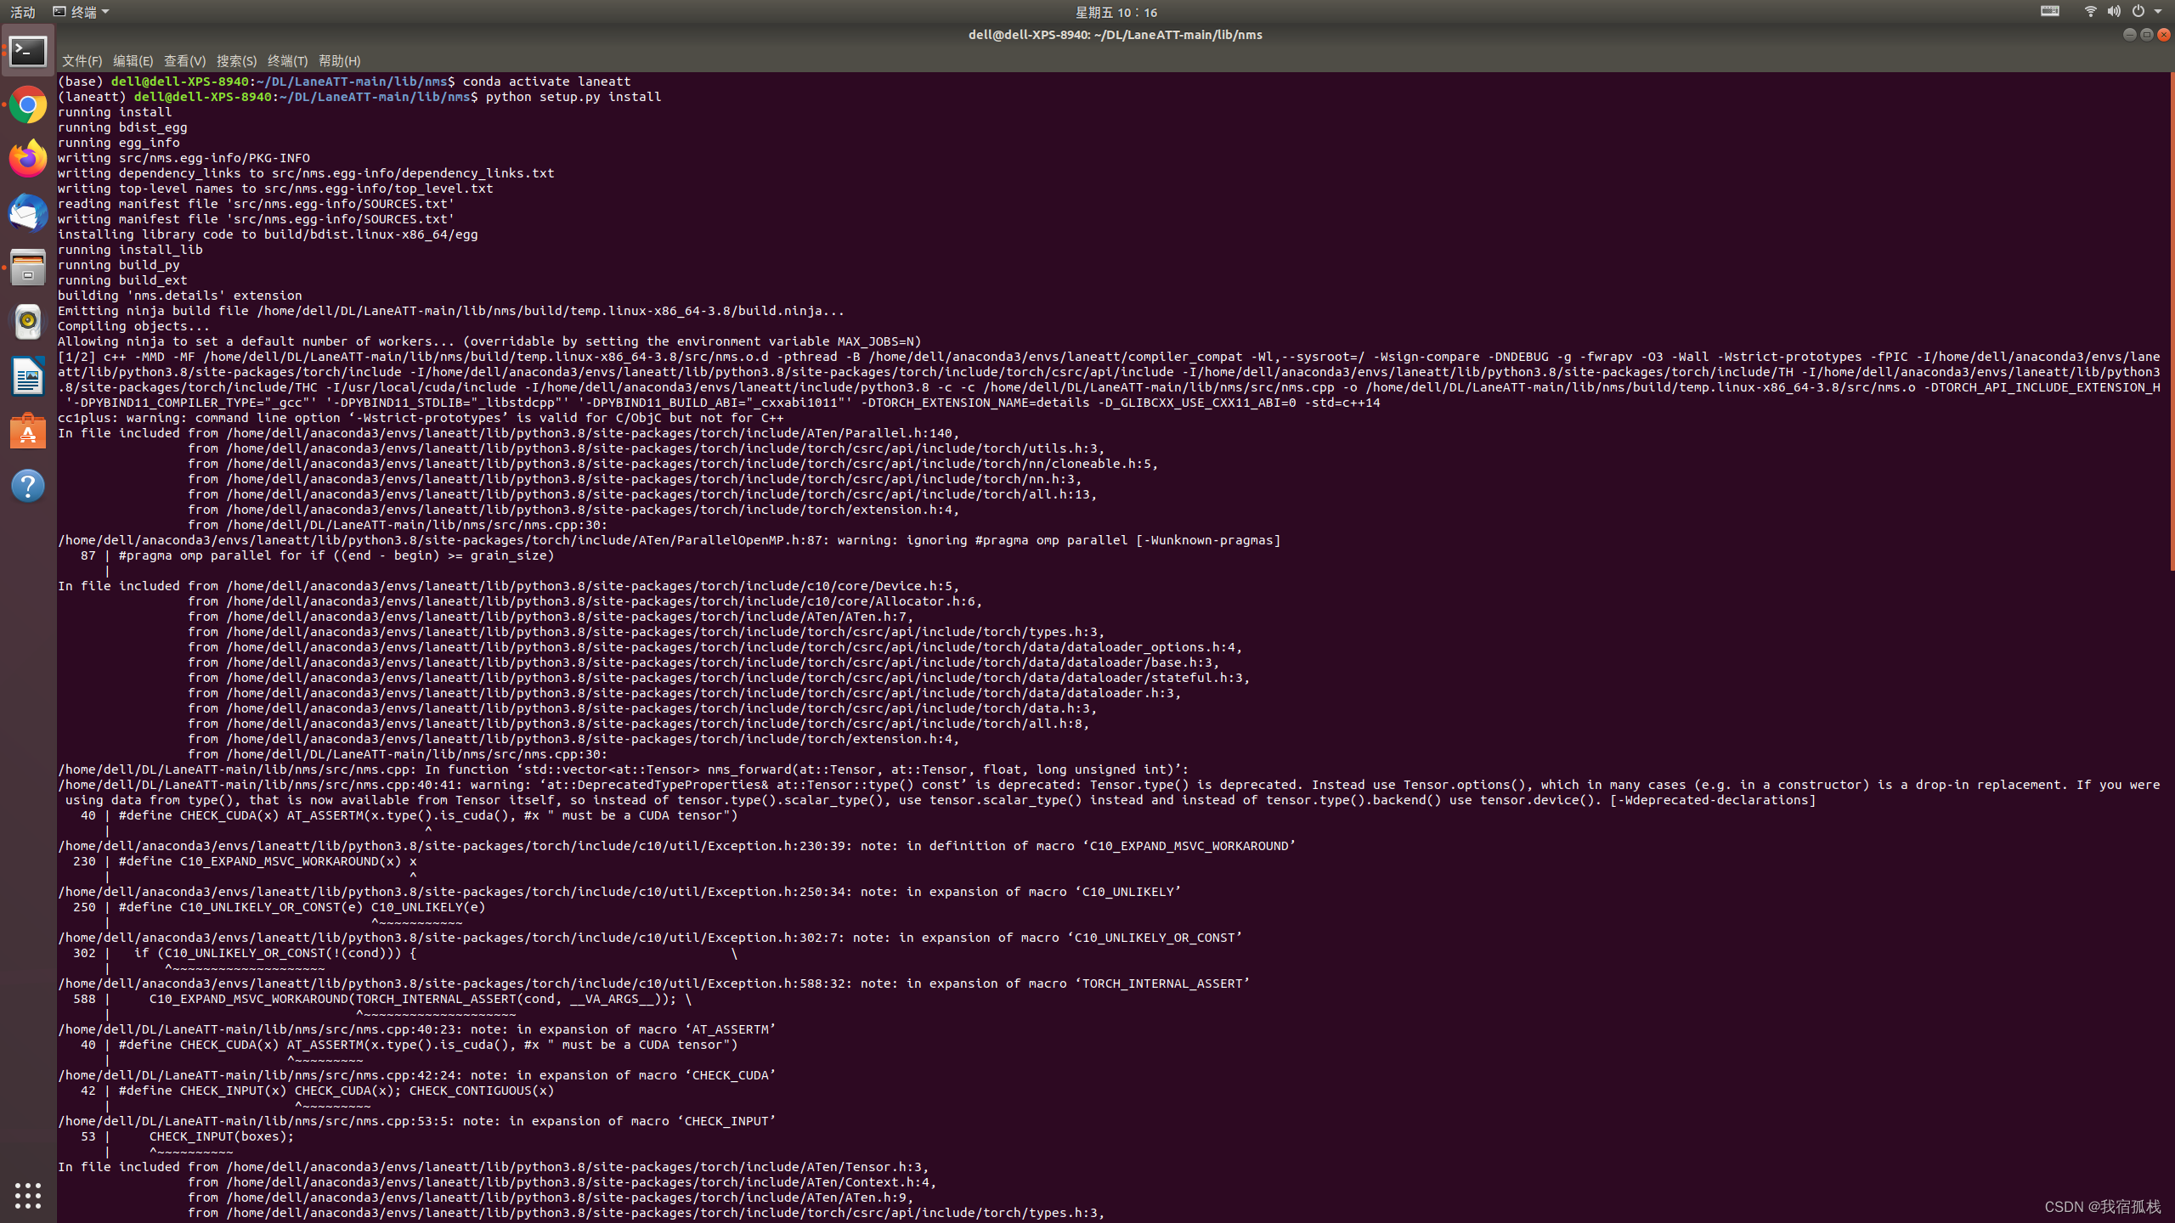Launch Rhythmbox music player from the dock
The image size is (2175, 1223).
tap(28, 322)
